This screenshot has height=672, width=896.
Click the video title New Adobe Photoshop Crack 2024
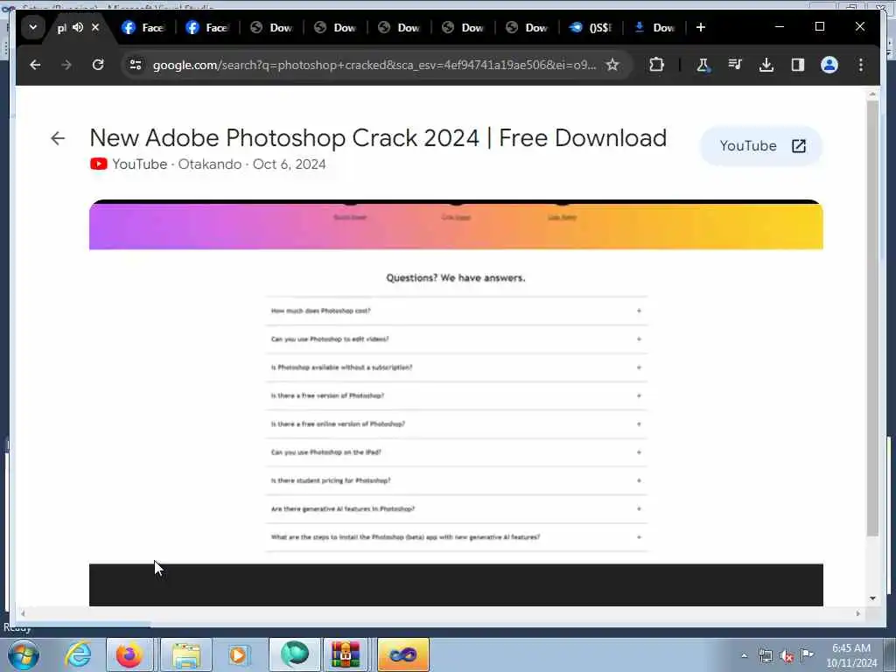[x=378, y=137]
